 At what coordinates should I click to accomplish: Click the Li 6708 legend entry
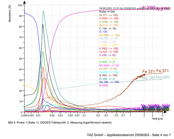108,22
